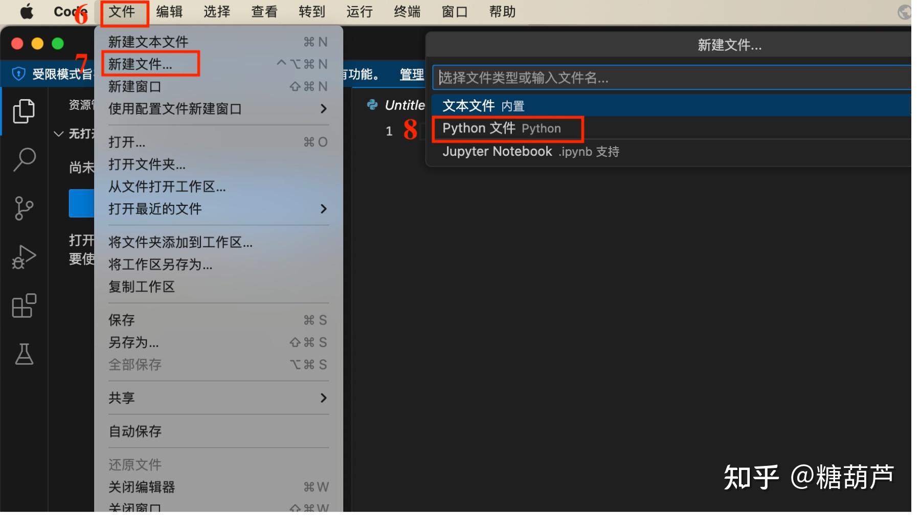Open the Source Control icon

pyautogui.click(x=24, y=208)
